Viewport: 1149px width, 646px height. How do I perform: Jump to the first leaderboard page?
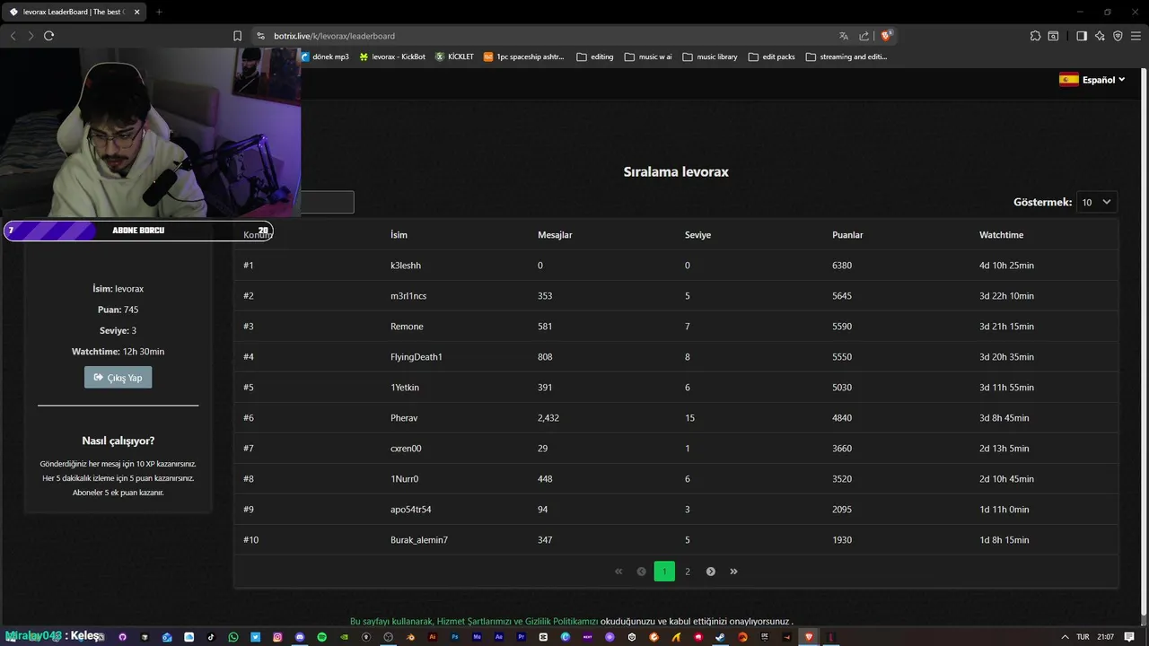coord(618,572)
